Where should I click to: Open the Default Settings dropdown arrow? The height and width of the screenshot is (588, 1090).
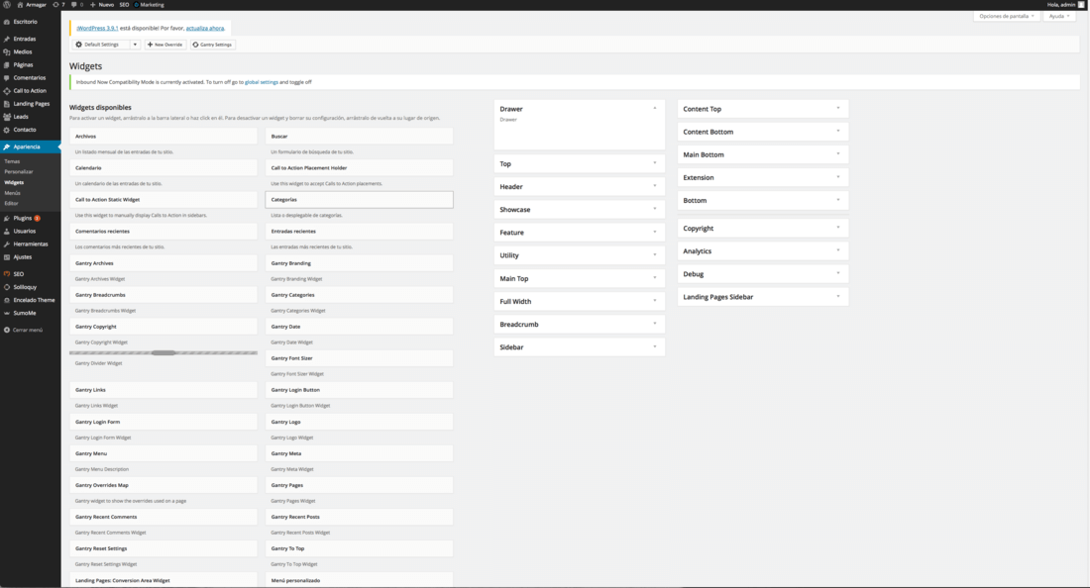(135, 45)
